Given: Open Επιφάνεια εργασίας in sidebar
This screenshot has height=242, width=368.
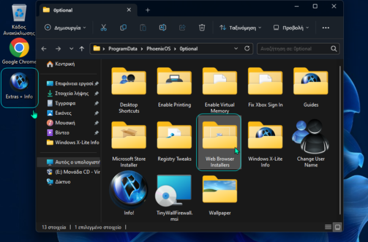Looking at the screenshot, I should point(69,83).
